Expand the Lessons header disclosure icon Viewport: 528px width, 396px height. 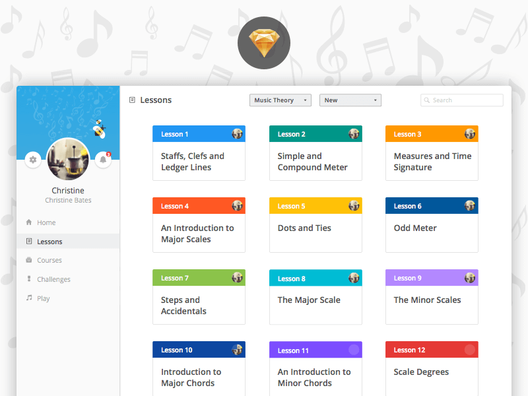click(133, 100)
